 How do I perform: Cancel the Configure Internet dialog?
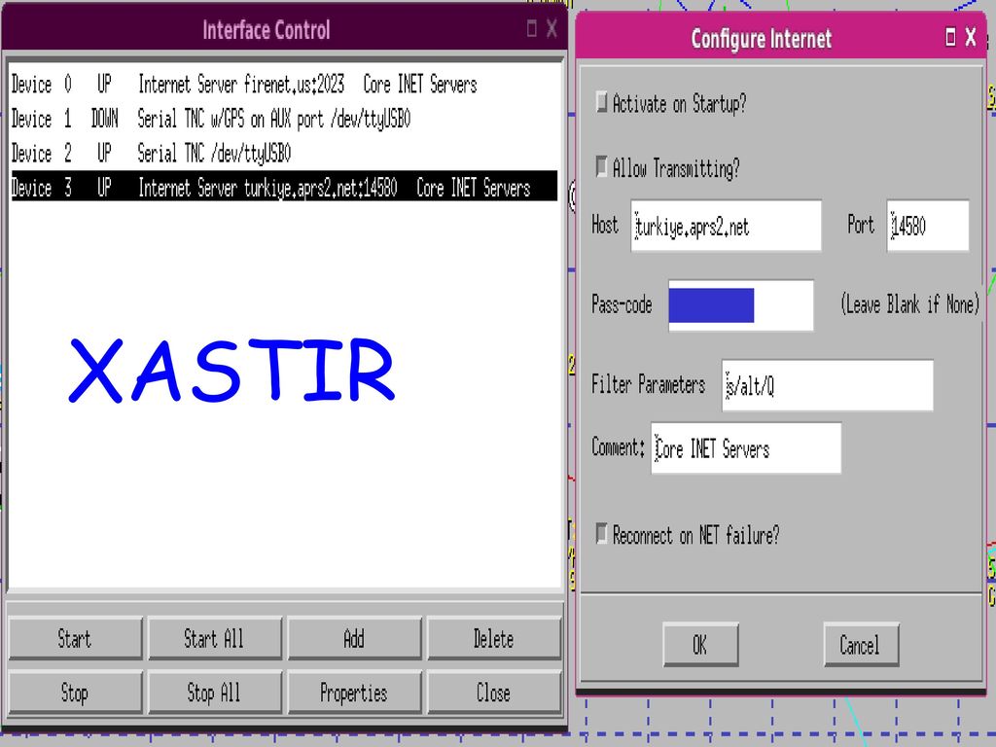[x=862, y=645]
